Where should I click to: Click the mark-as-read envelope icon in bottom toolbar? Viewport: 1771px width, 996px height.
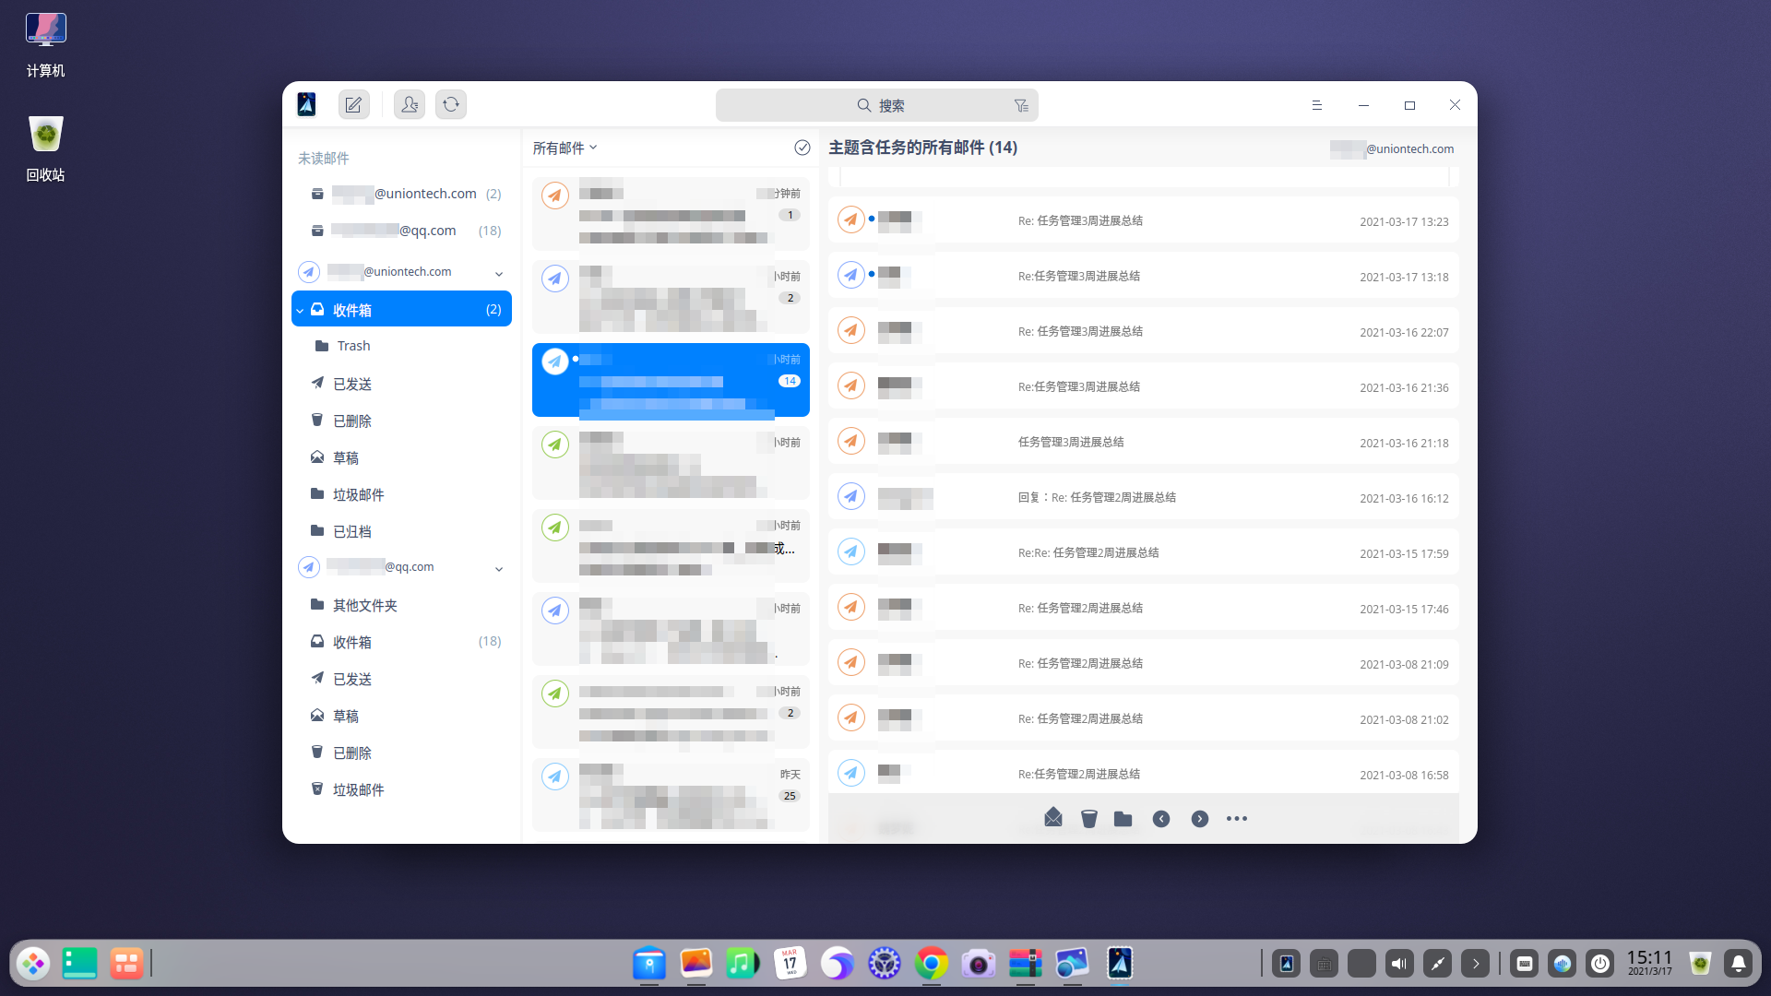(x=1053, y=818)
